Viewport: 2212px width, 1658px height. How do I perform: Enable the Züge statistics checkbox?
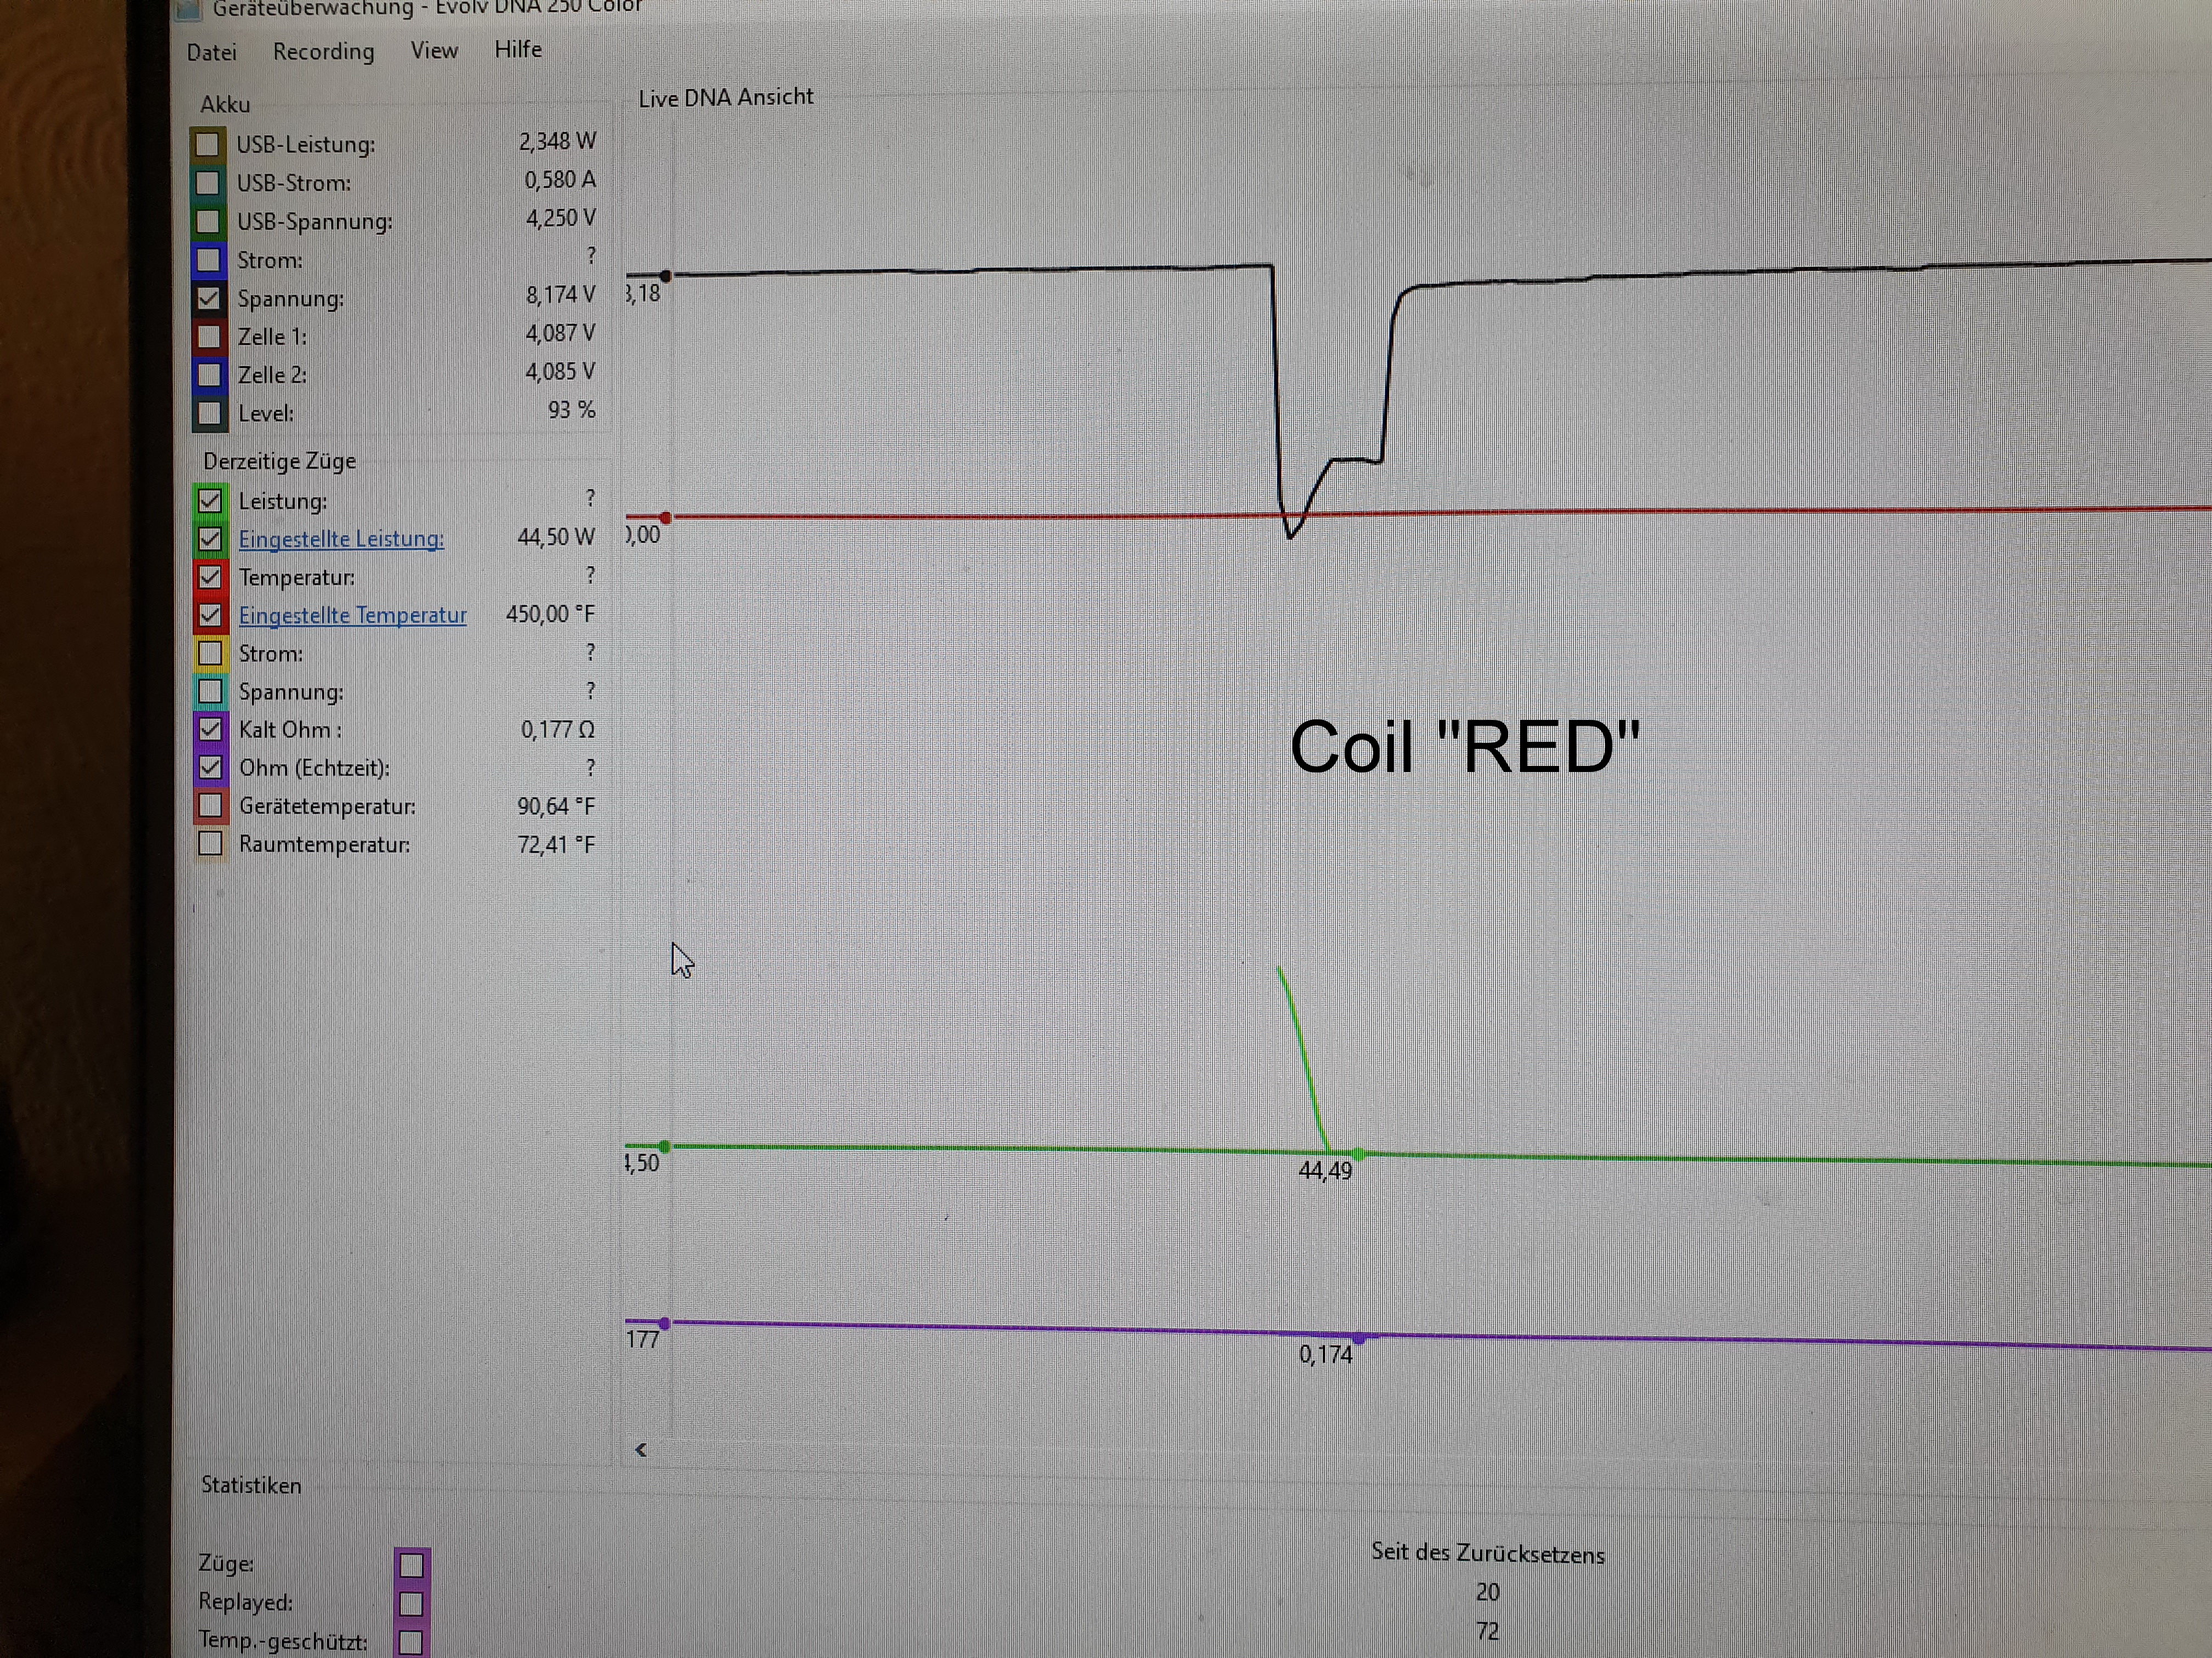pyautogui.click(x=412, y=1564)
